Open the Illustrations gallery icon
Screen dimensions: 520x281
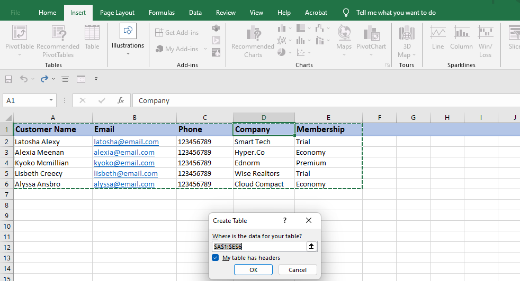click(128, 32)
